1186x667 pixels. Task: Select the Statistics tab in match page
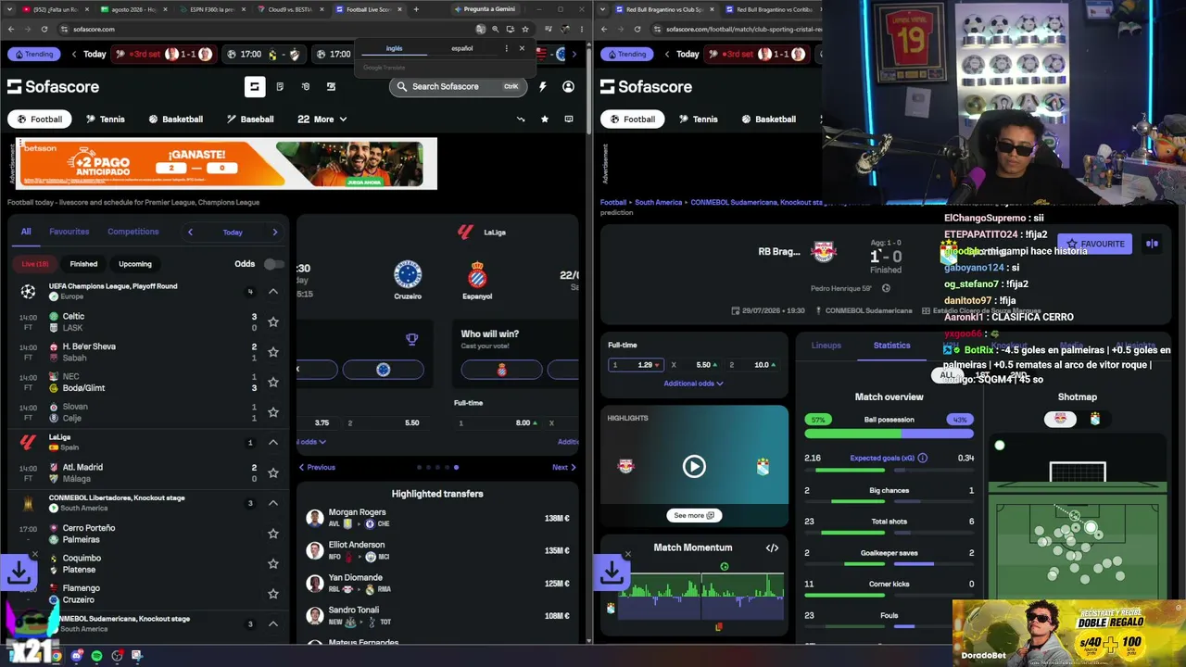891,346
